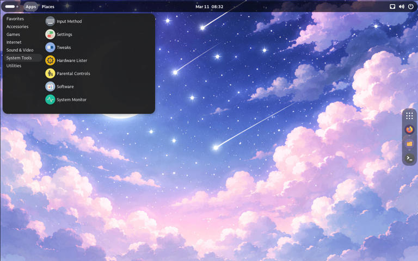Image resolution: width=418 pixels, height=261 pixels.
Task: Open the power menu icon
Action: 411,7
